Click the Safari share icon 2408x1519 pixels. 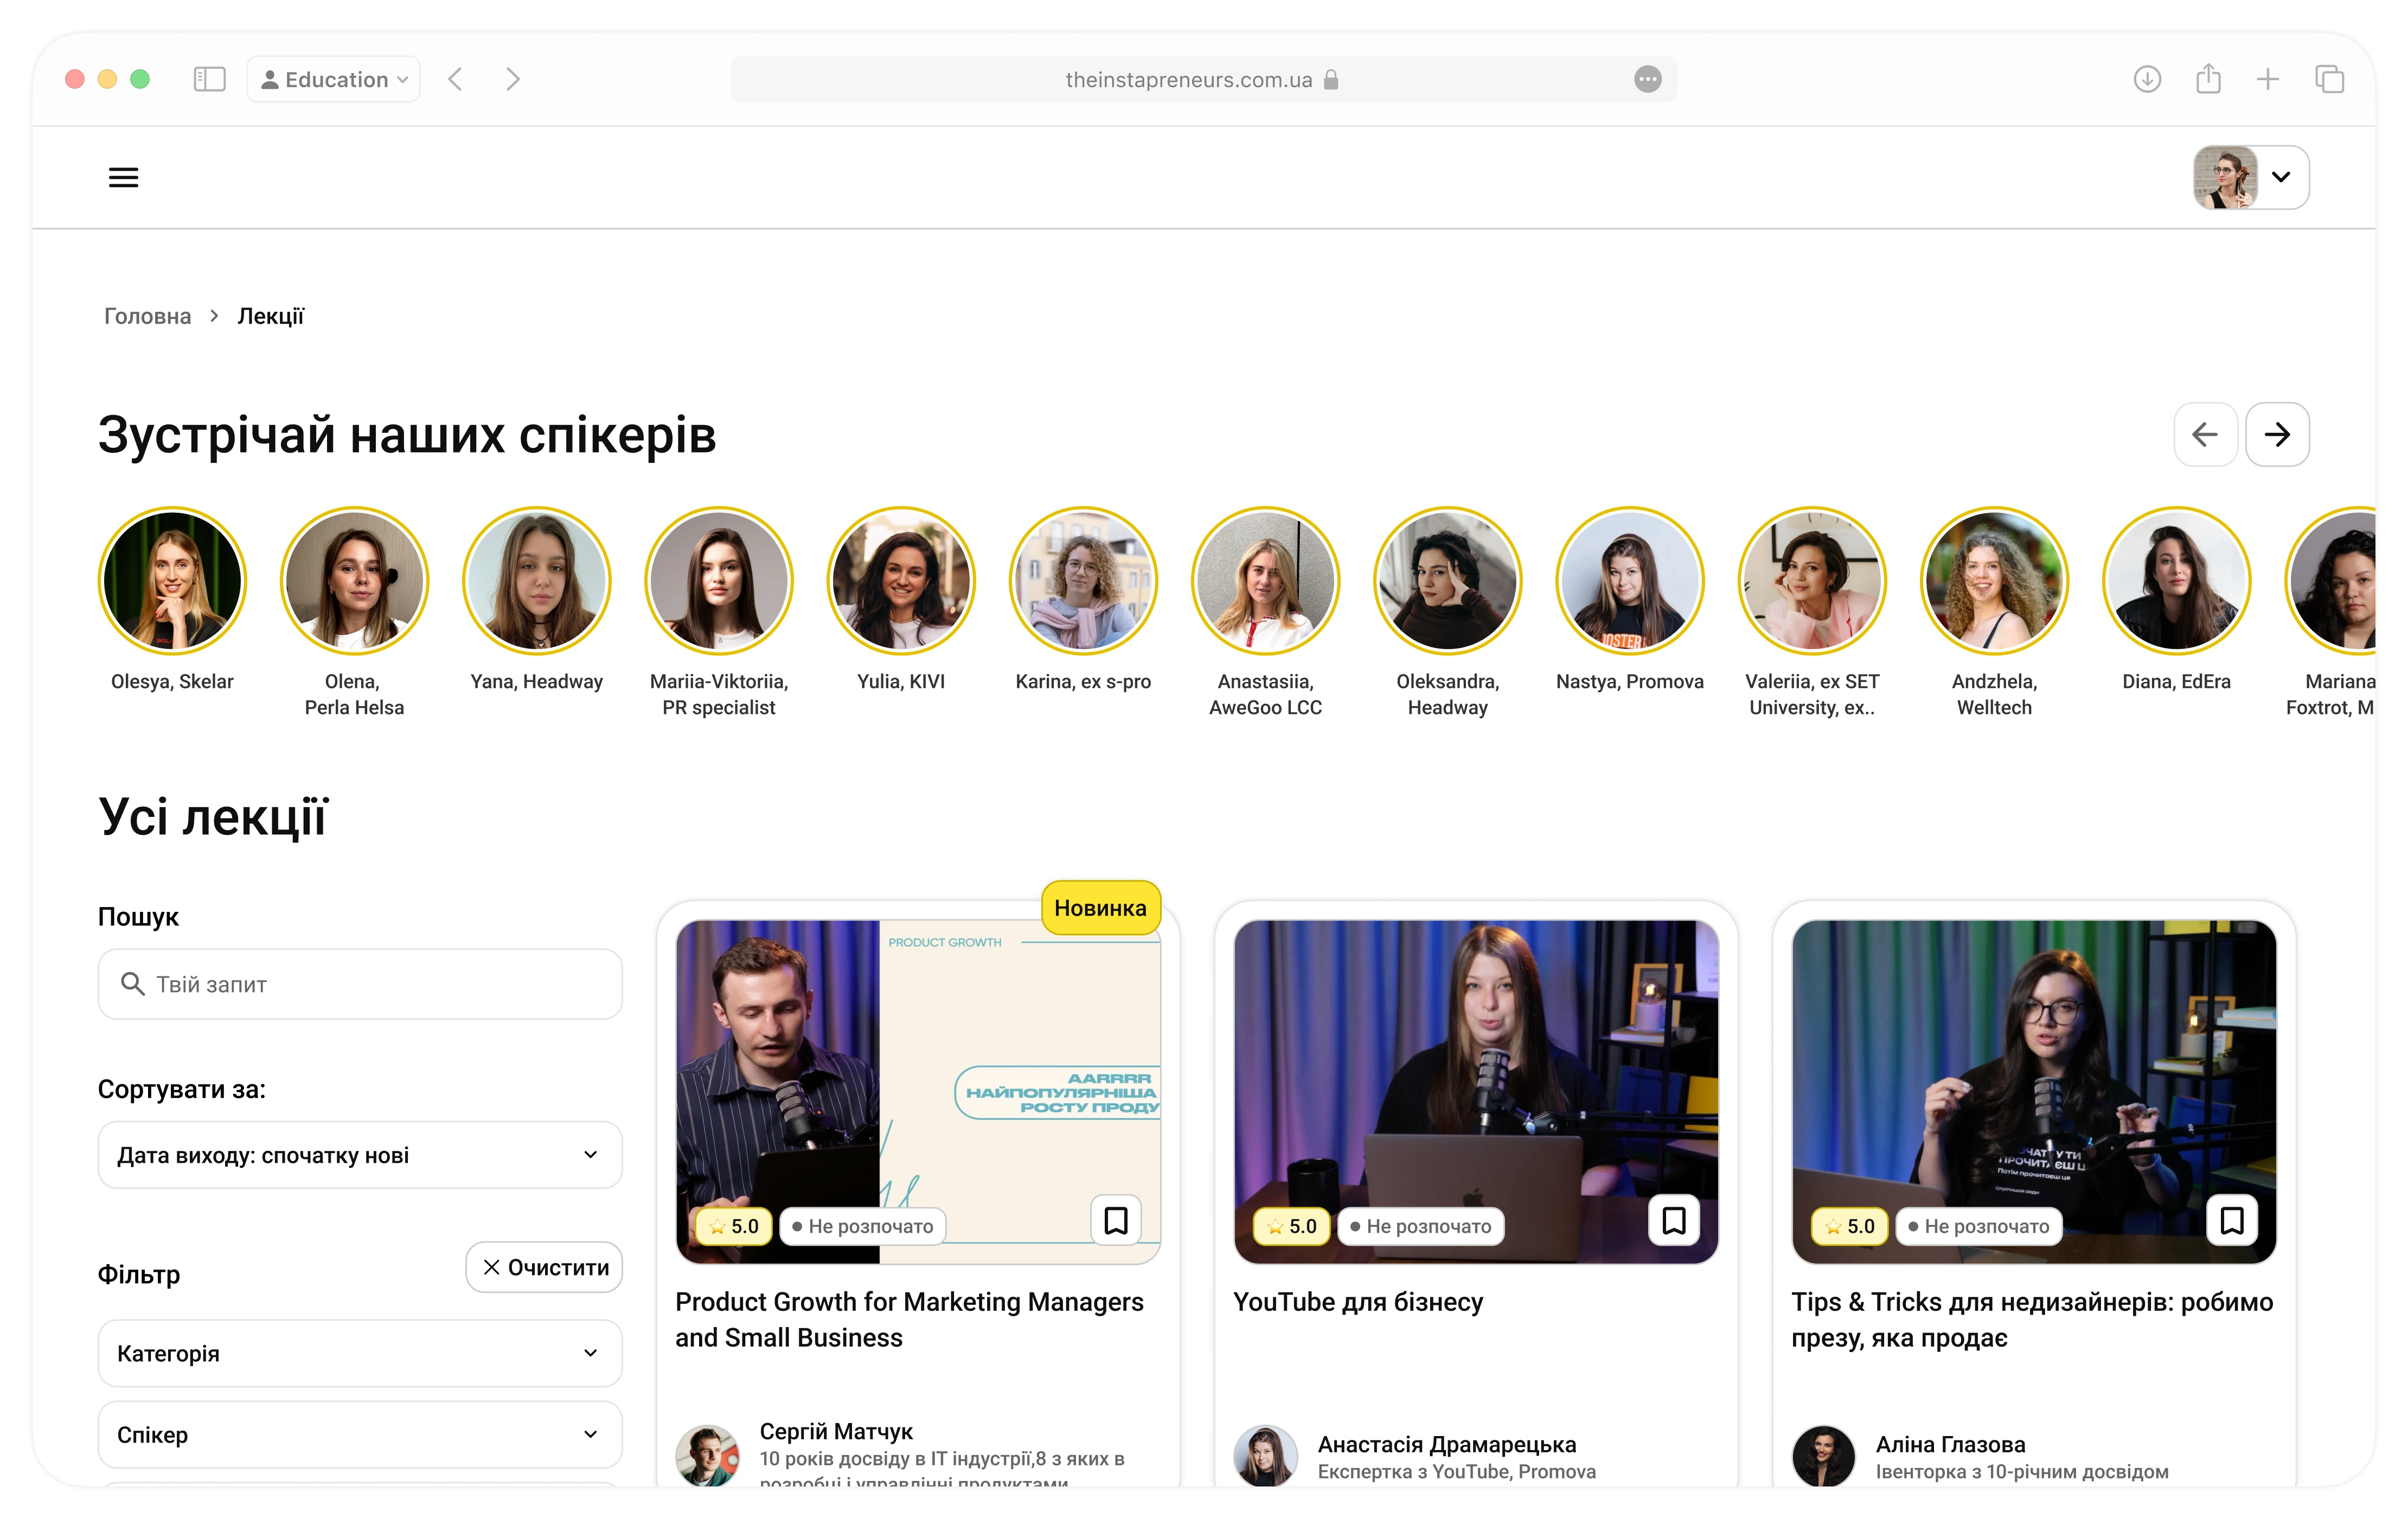[x=2208, y=79]
